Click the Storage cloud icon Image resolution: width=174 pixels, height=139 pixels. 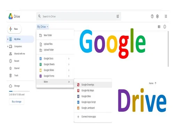pos(10,86)
